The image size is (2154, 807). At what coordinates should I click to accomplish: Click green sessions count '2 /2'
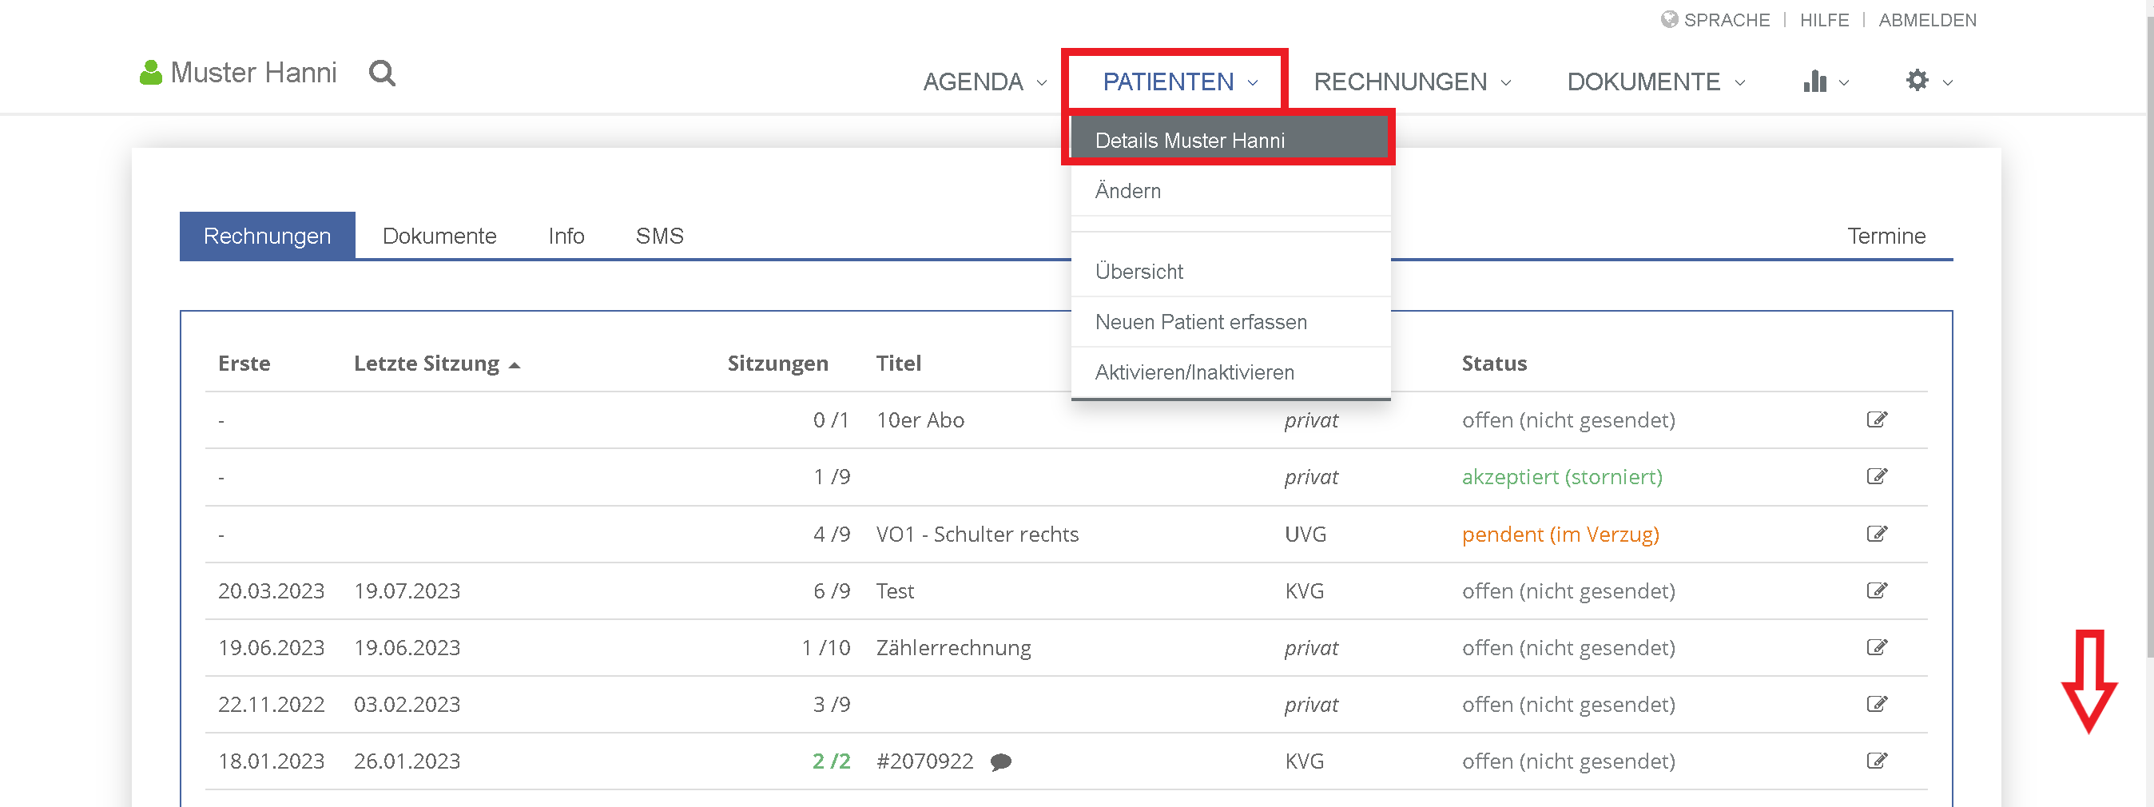tap(831, 761)
